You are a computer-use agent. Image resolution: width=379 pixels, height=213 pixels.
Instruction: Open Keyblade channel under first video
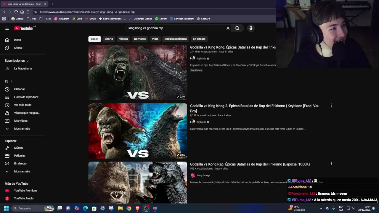click(x=201, y=59)
